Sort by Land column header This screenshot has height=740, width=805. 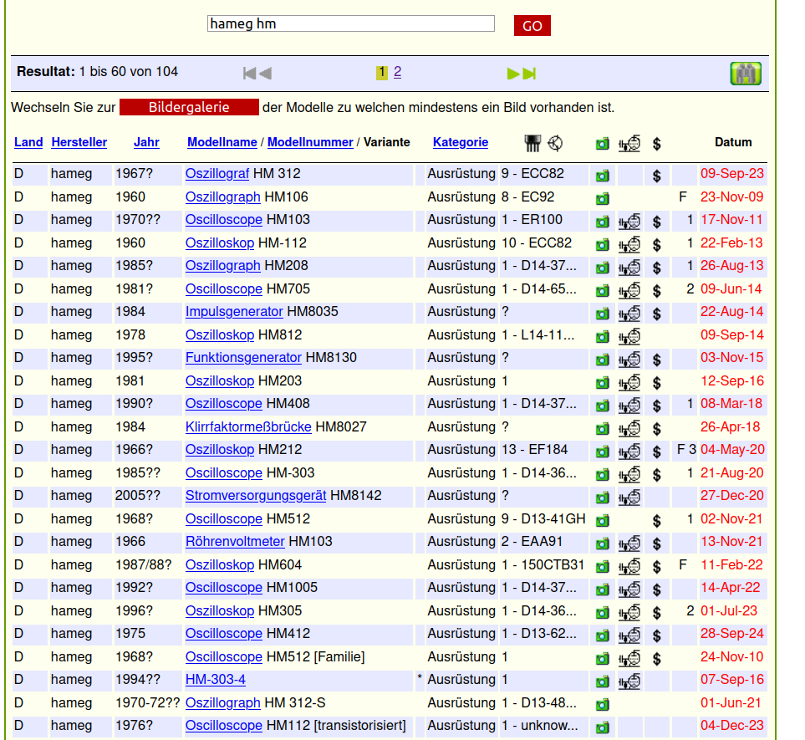click(x=28, y=142)
